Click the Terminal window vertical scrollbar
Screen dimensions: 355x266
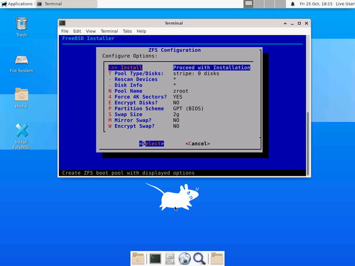pyautogui.click(x=308, y=143)
